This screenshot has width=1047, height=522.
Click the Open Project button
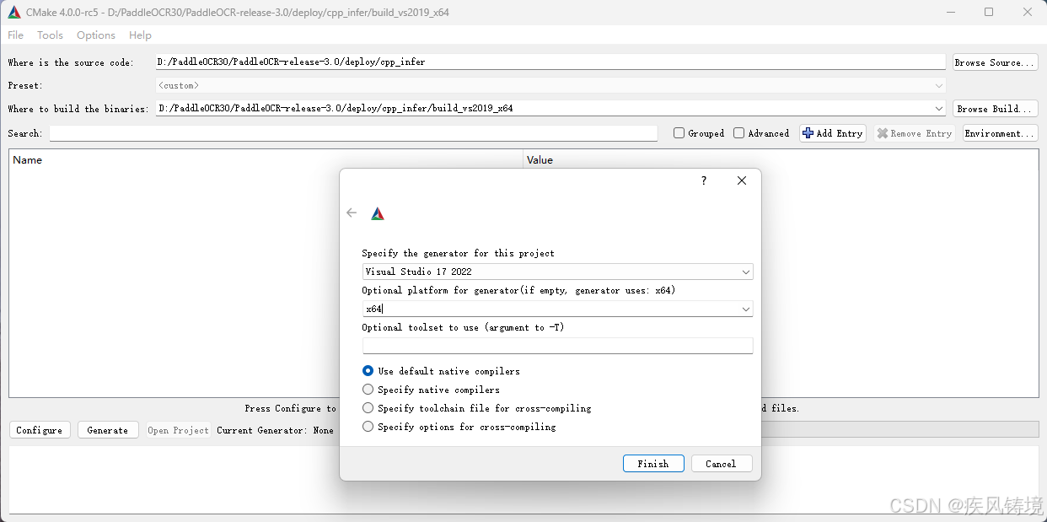tap(178, 430)
